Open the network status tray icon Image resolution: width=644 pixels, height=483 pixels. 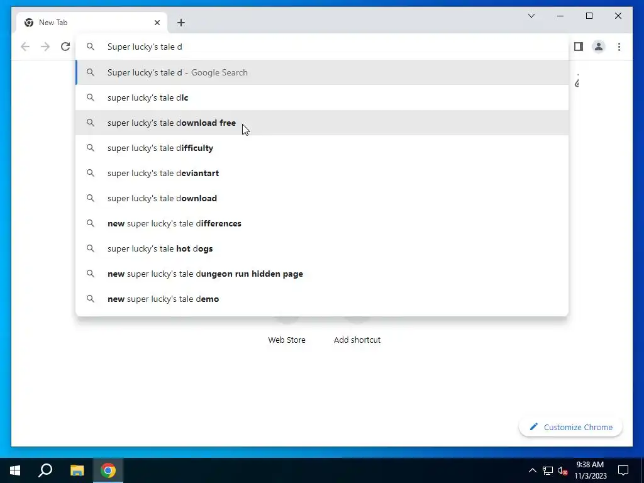coord(548,470)
